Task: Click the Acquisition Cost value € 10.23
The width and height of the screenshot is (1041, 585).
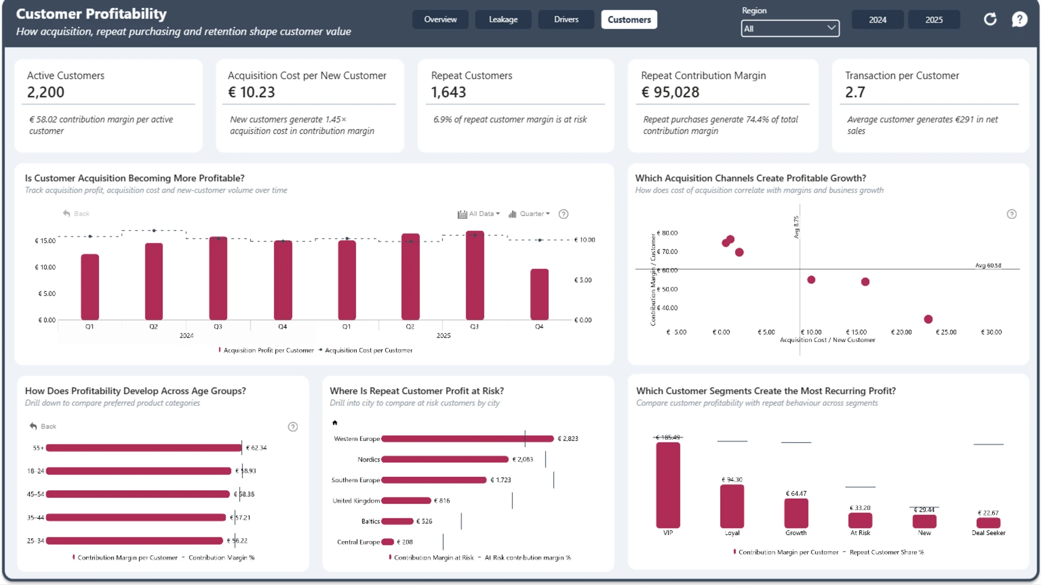Action: pos(252,93)
